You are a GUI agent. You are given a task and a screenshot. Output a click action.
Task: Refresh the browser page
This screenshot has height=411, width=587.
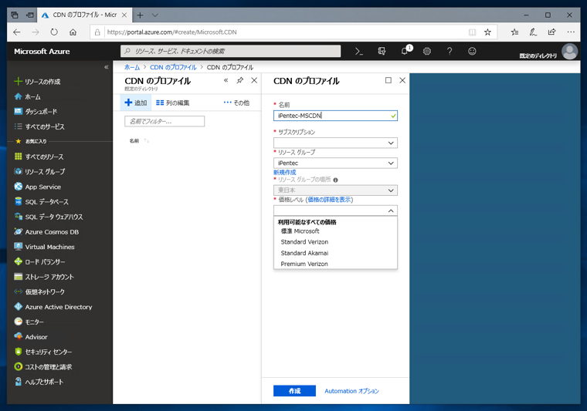(54, 32)
